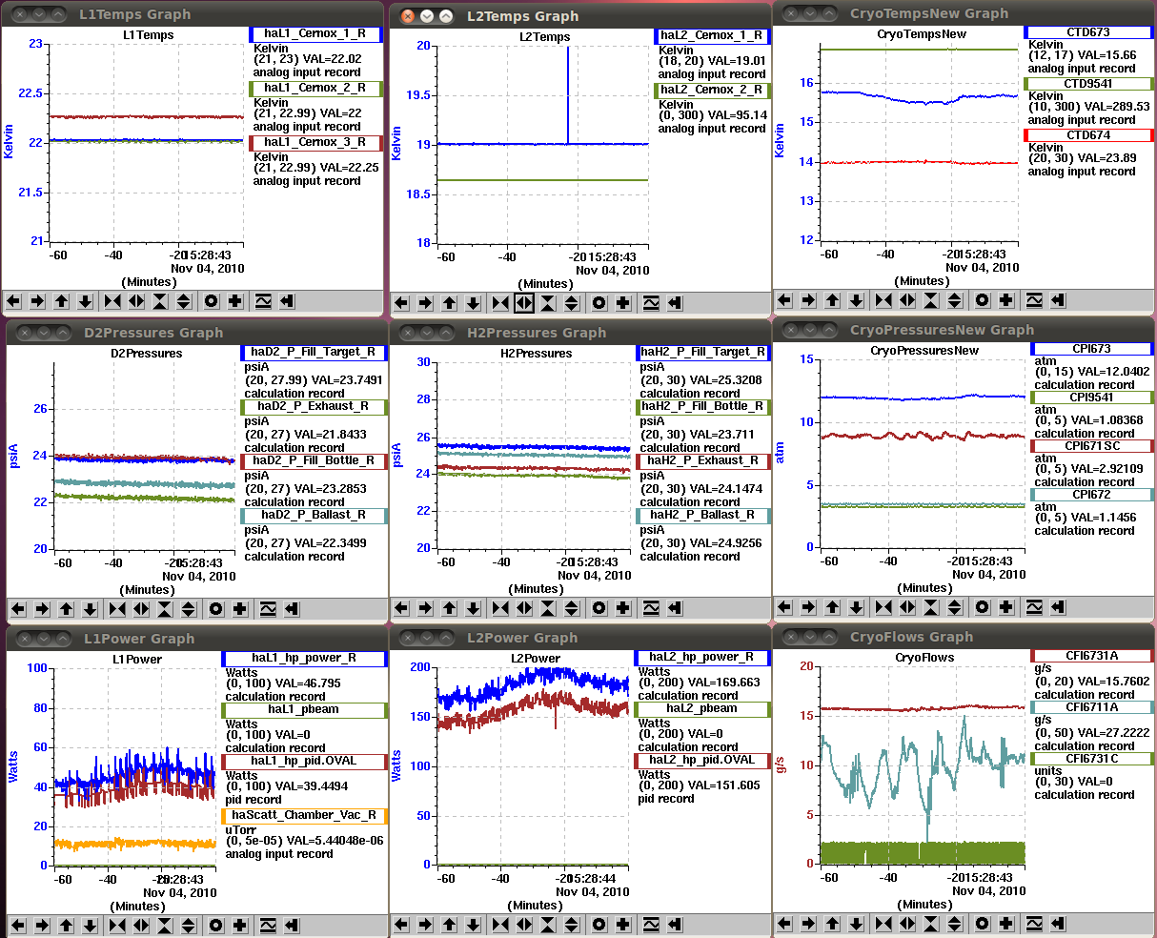Click the bowtie time-zoom icon in L1Temps toolbar
This screenshot has height=938, width=1157.
coord(112,301)
